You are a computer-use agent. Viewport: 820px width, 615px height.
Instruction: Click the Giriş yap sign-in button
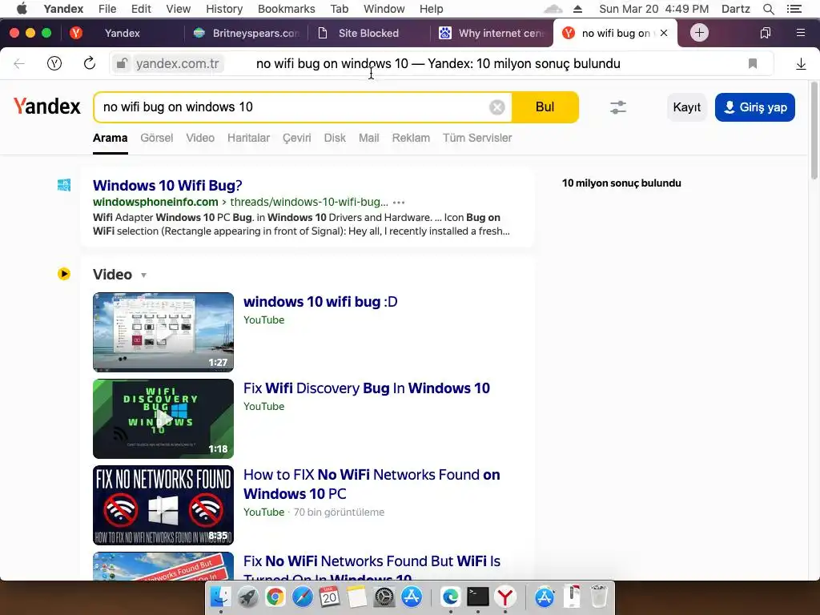pos(754,107)
